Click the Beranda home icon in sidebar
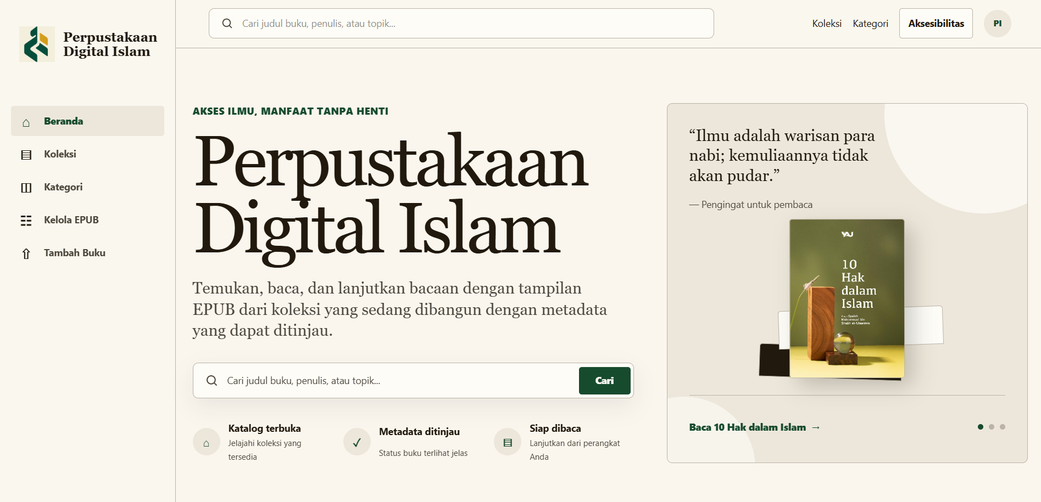Viewport: 1041px width, 502px height. click(x=26, y=122)
